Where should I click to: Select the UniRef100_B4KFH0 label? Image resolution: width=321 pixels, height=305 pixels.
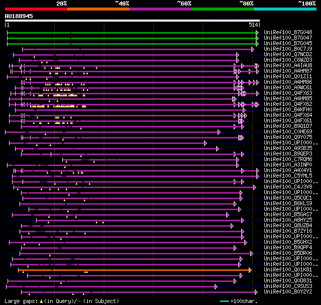pos(288,110)
